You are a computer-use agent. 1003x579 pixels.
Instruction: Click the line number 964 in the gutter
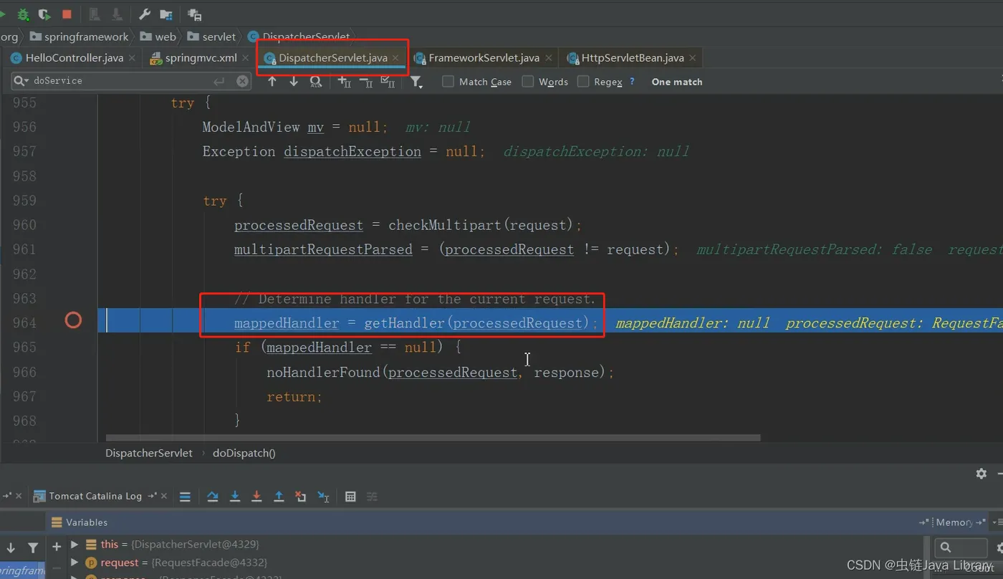click(24, 322)
